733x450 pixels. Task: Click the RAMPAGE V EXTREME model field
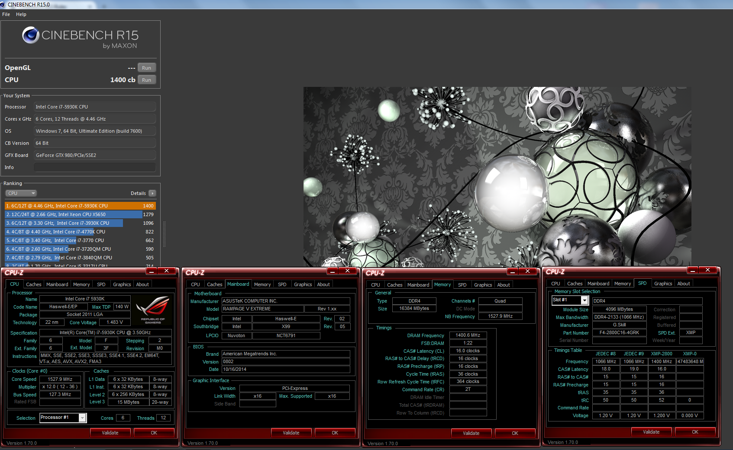pos(262,309)
